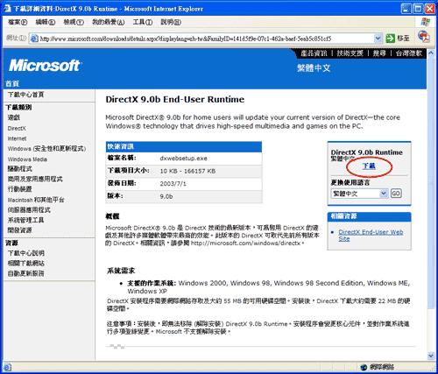Click the Microsoft logo on the banner
Image resolution: width=438 pixels, height=374 pixels.
coord(45,65)
